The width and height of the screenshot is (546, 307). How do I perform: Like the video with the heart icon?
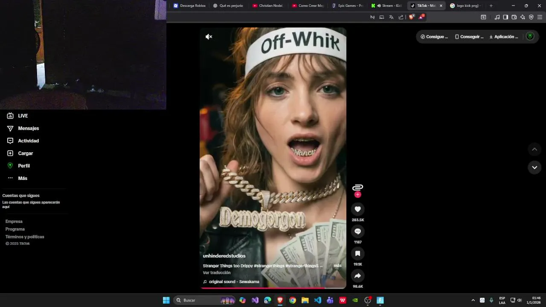(357, 209)
